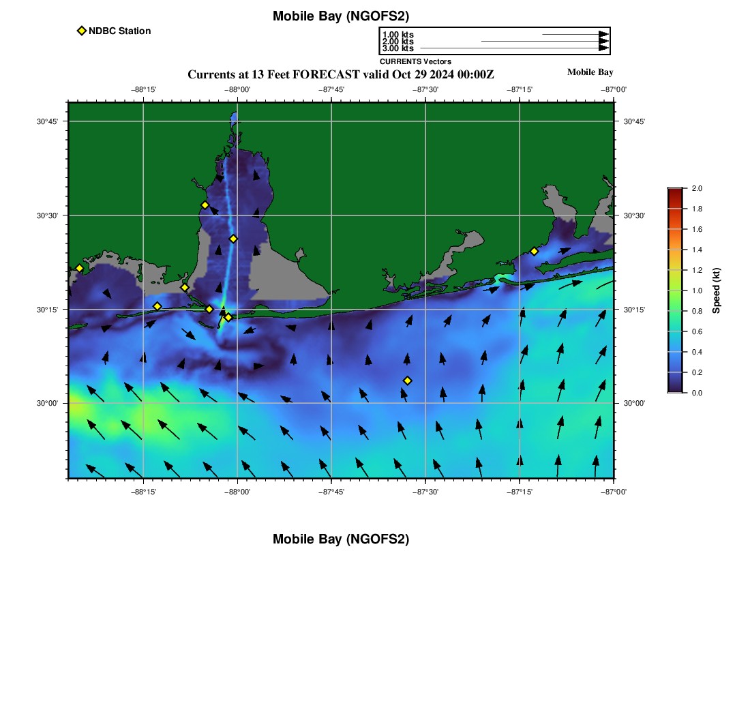Screen dimensions: 750x716
Task: Click the station diamond near Pensacola Bay
Action: [535, 251]
